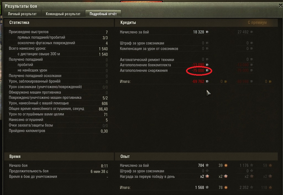This screenshot has height=195, width=283.
Task: Click the x2 bonus star icon
Action: click(x=207, y=176)
